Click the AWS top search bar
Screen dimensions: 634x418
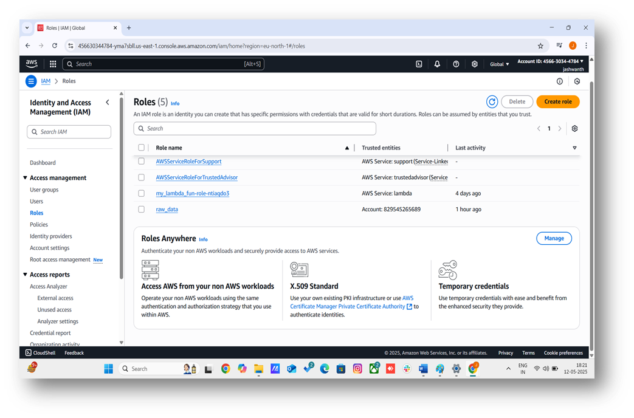(164, 64)
